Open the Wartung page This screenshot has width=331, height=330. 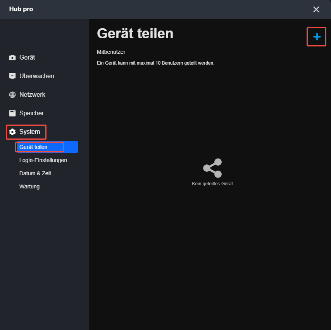[29, 186]
